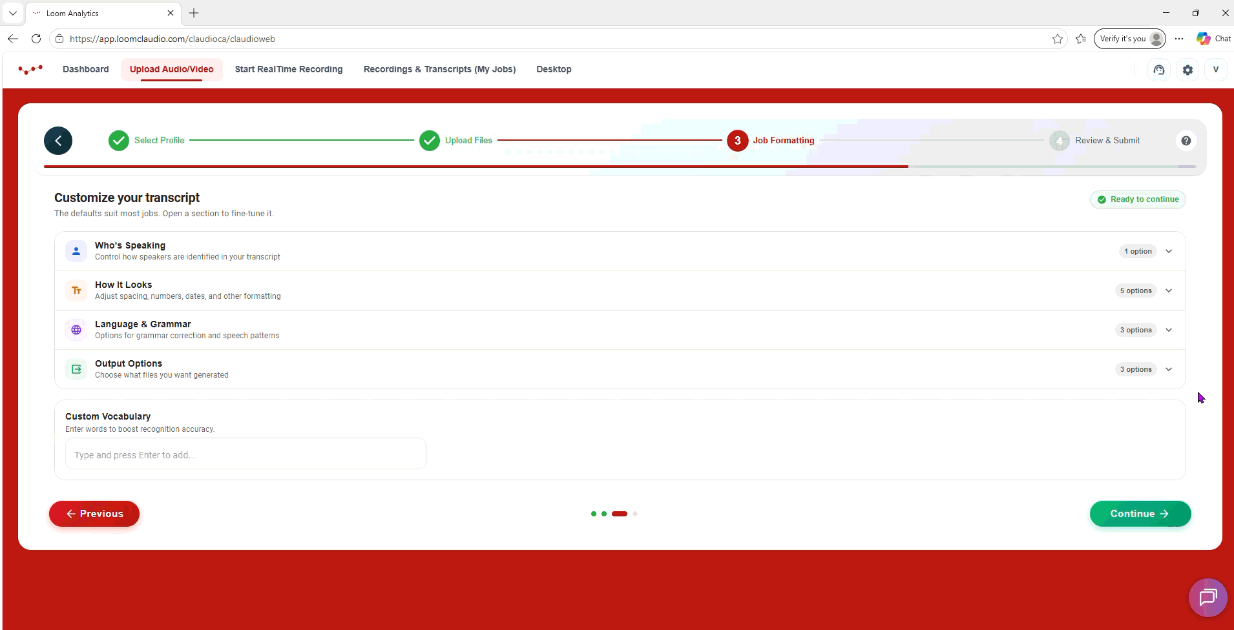Click the green Continue button
1234x630 pixels.
[1140, 514]
